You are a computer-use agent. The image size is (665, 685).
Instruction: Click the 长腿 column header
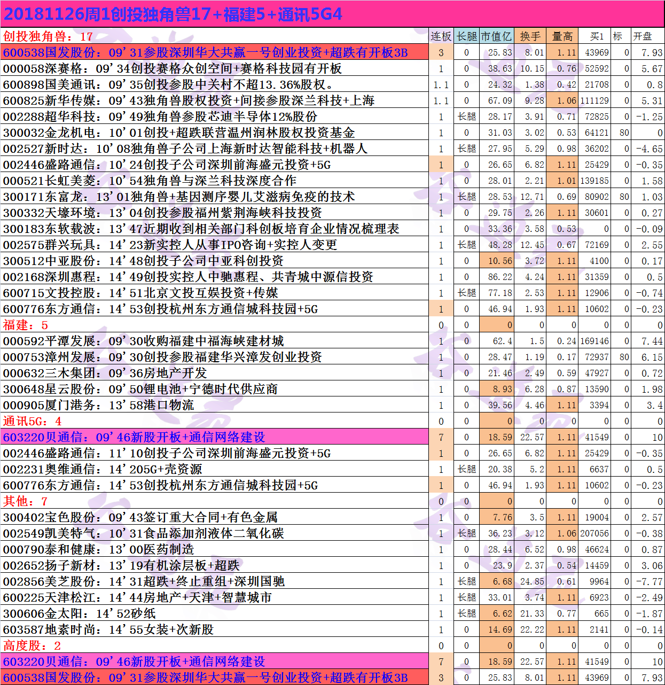tap(467, 36)
